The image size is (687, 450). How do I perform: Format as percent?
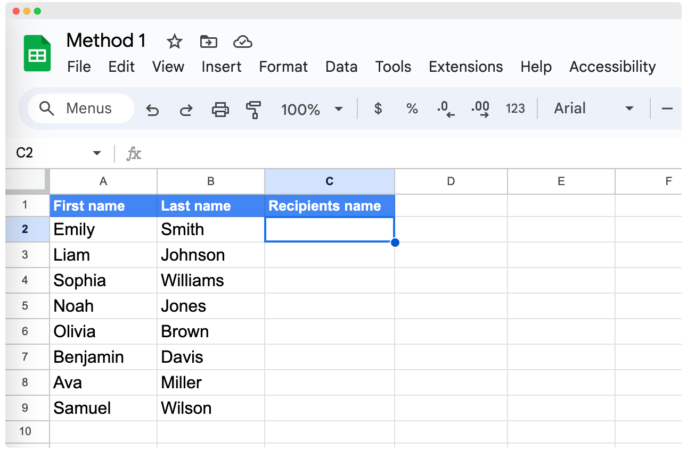412,109
